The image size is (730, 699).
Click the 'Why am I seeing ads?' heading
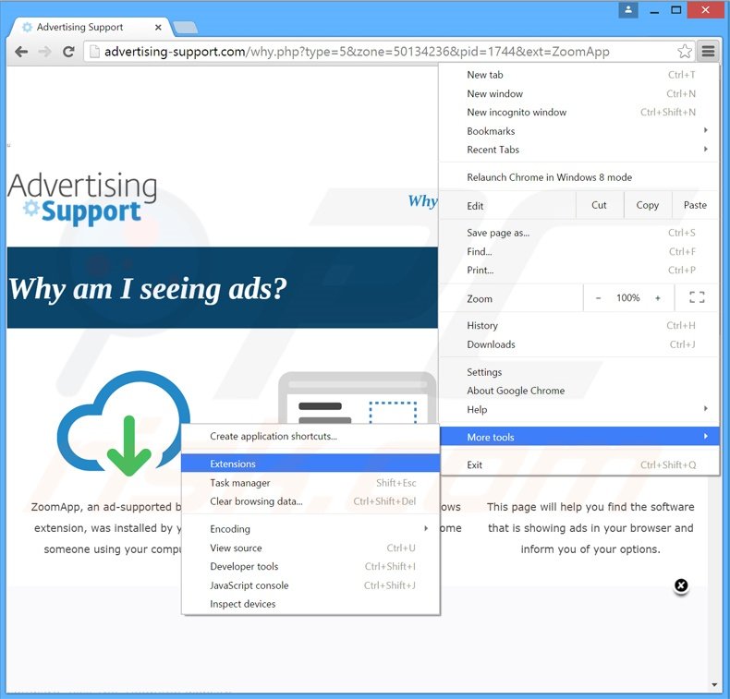(148, 289)
